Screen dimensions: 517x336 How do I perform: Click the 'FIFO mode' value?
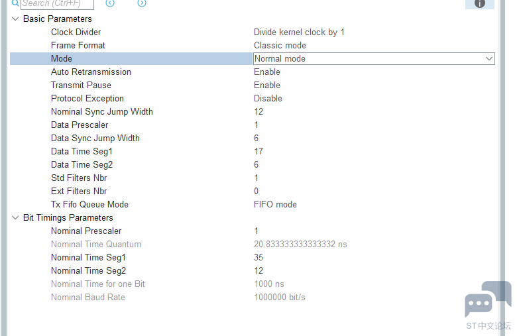(275, 204)
